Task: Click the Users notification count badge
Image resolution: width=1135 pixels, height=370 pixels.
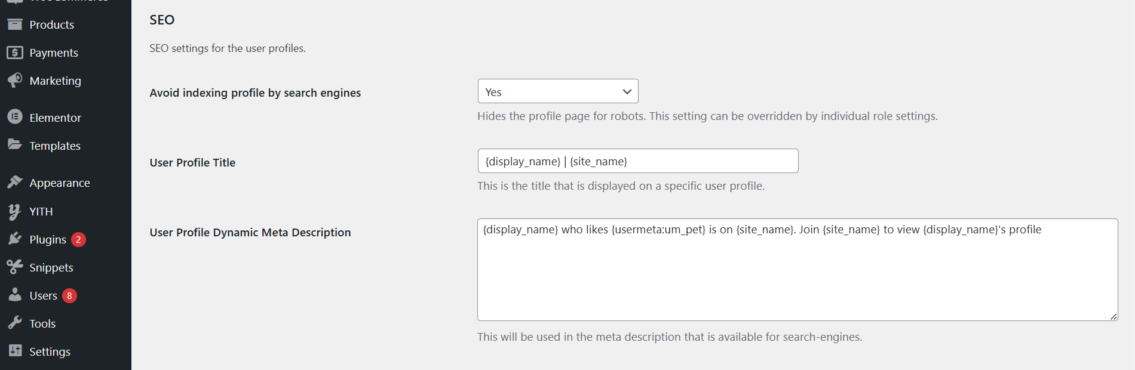Action: 69,295
